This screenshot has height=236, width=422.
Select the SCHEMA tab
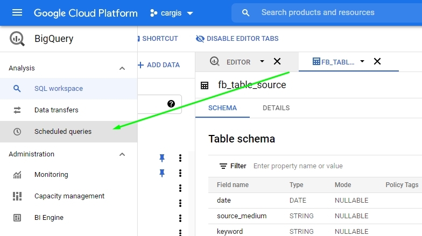223,108
